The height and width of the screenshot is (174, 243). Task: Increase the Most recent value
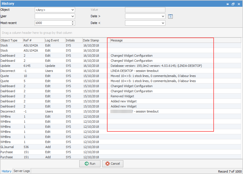point(73,22)
